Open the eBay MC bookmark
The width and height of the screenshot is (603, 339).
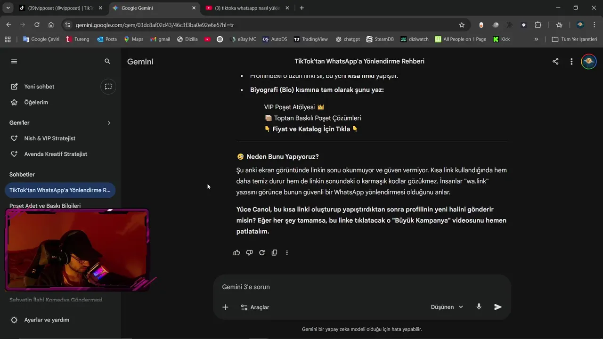point(243,39)
